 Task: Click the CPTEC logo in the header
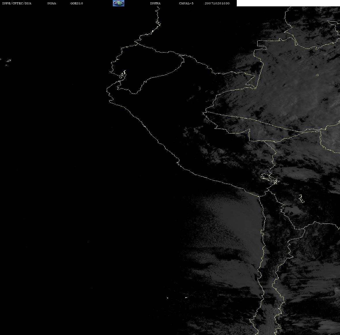[x=119, y=3]
